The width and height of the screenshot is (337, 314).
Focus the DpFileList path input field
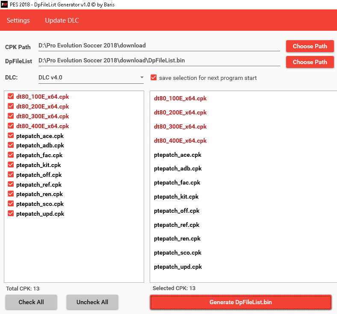[x=159, y=61]
